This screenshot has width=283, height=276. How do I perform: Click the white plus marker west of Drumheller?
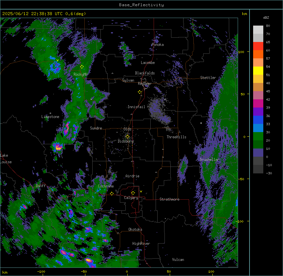click(201, 123)
